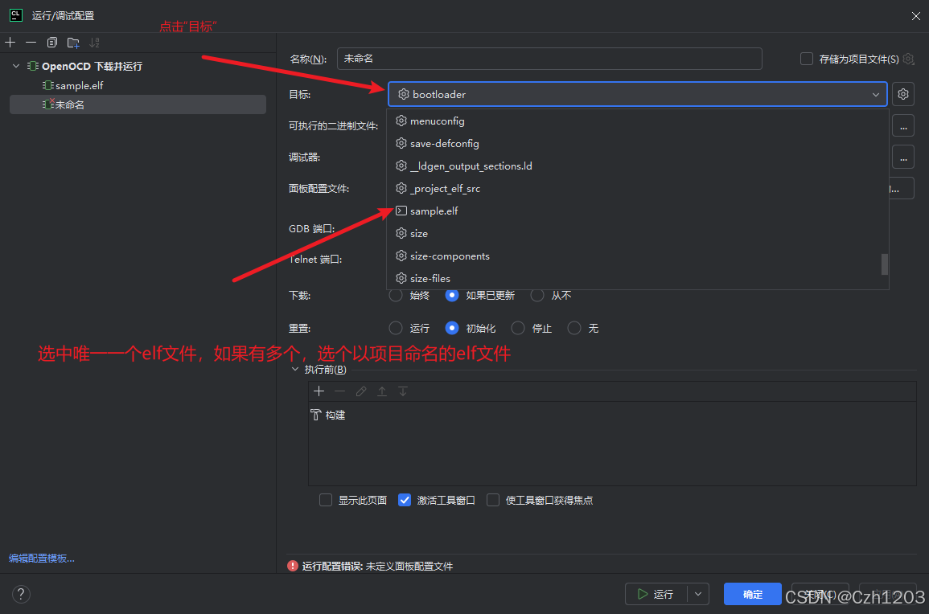Uncheck the 激活工具窗口 checkbox
929x614 pixels.
point(405,499)
